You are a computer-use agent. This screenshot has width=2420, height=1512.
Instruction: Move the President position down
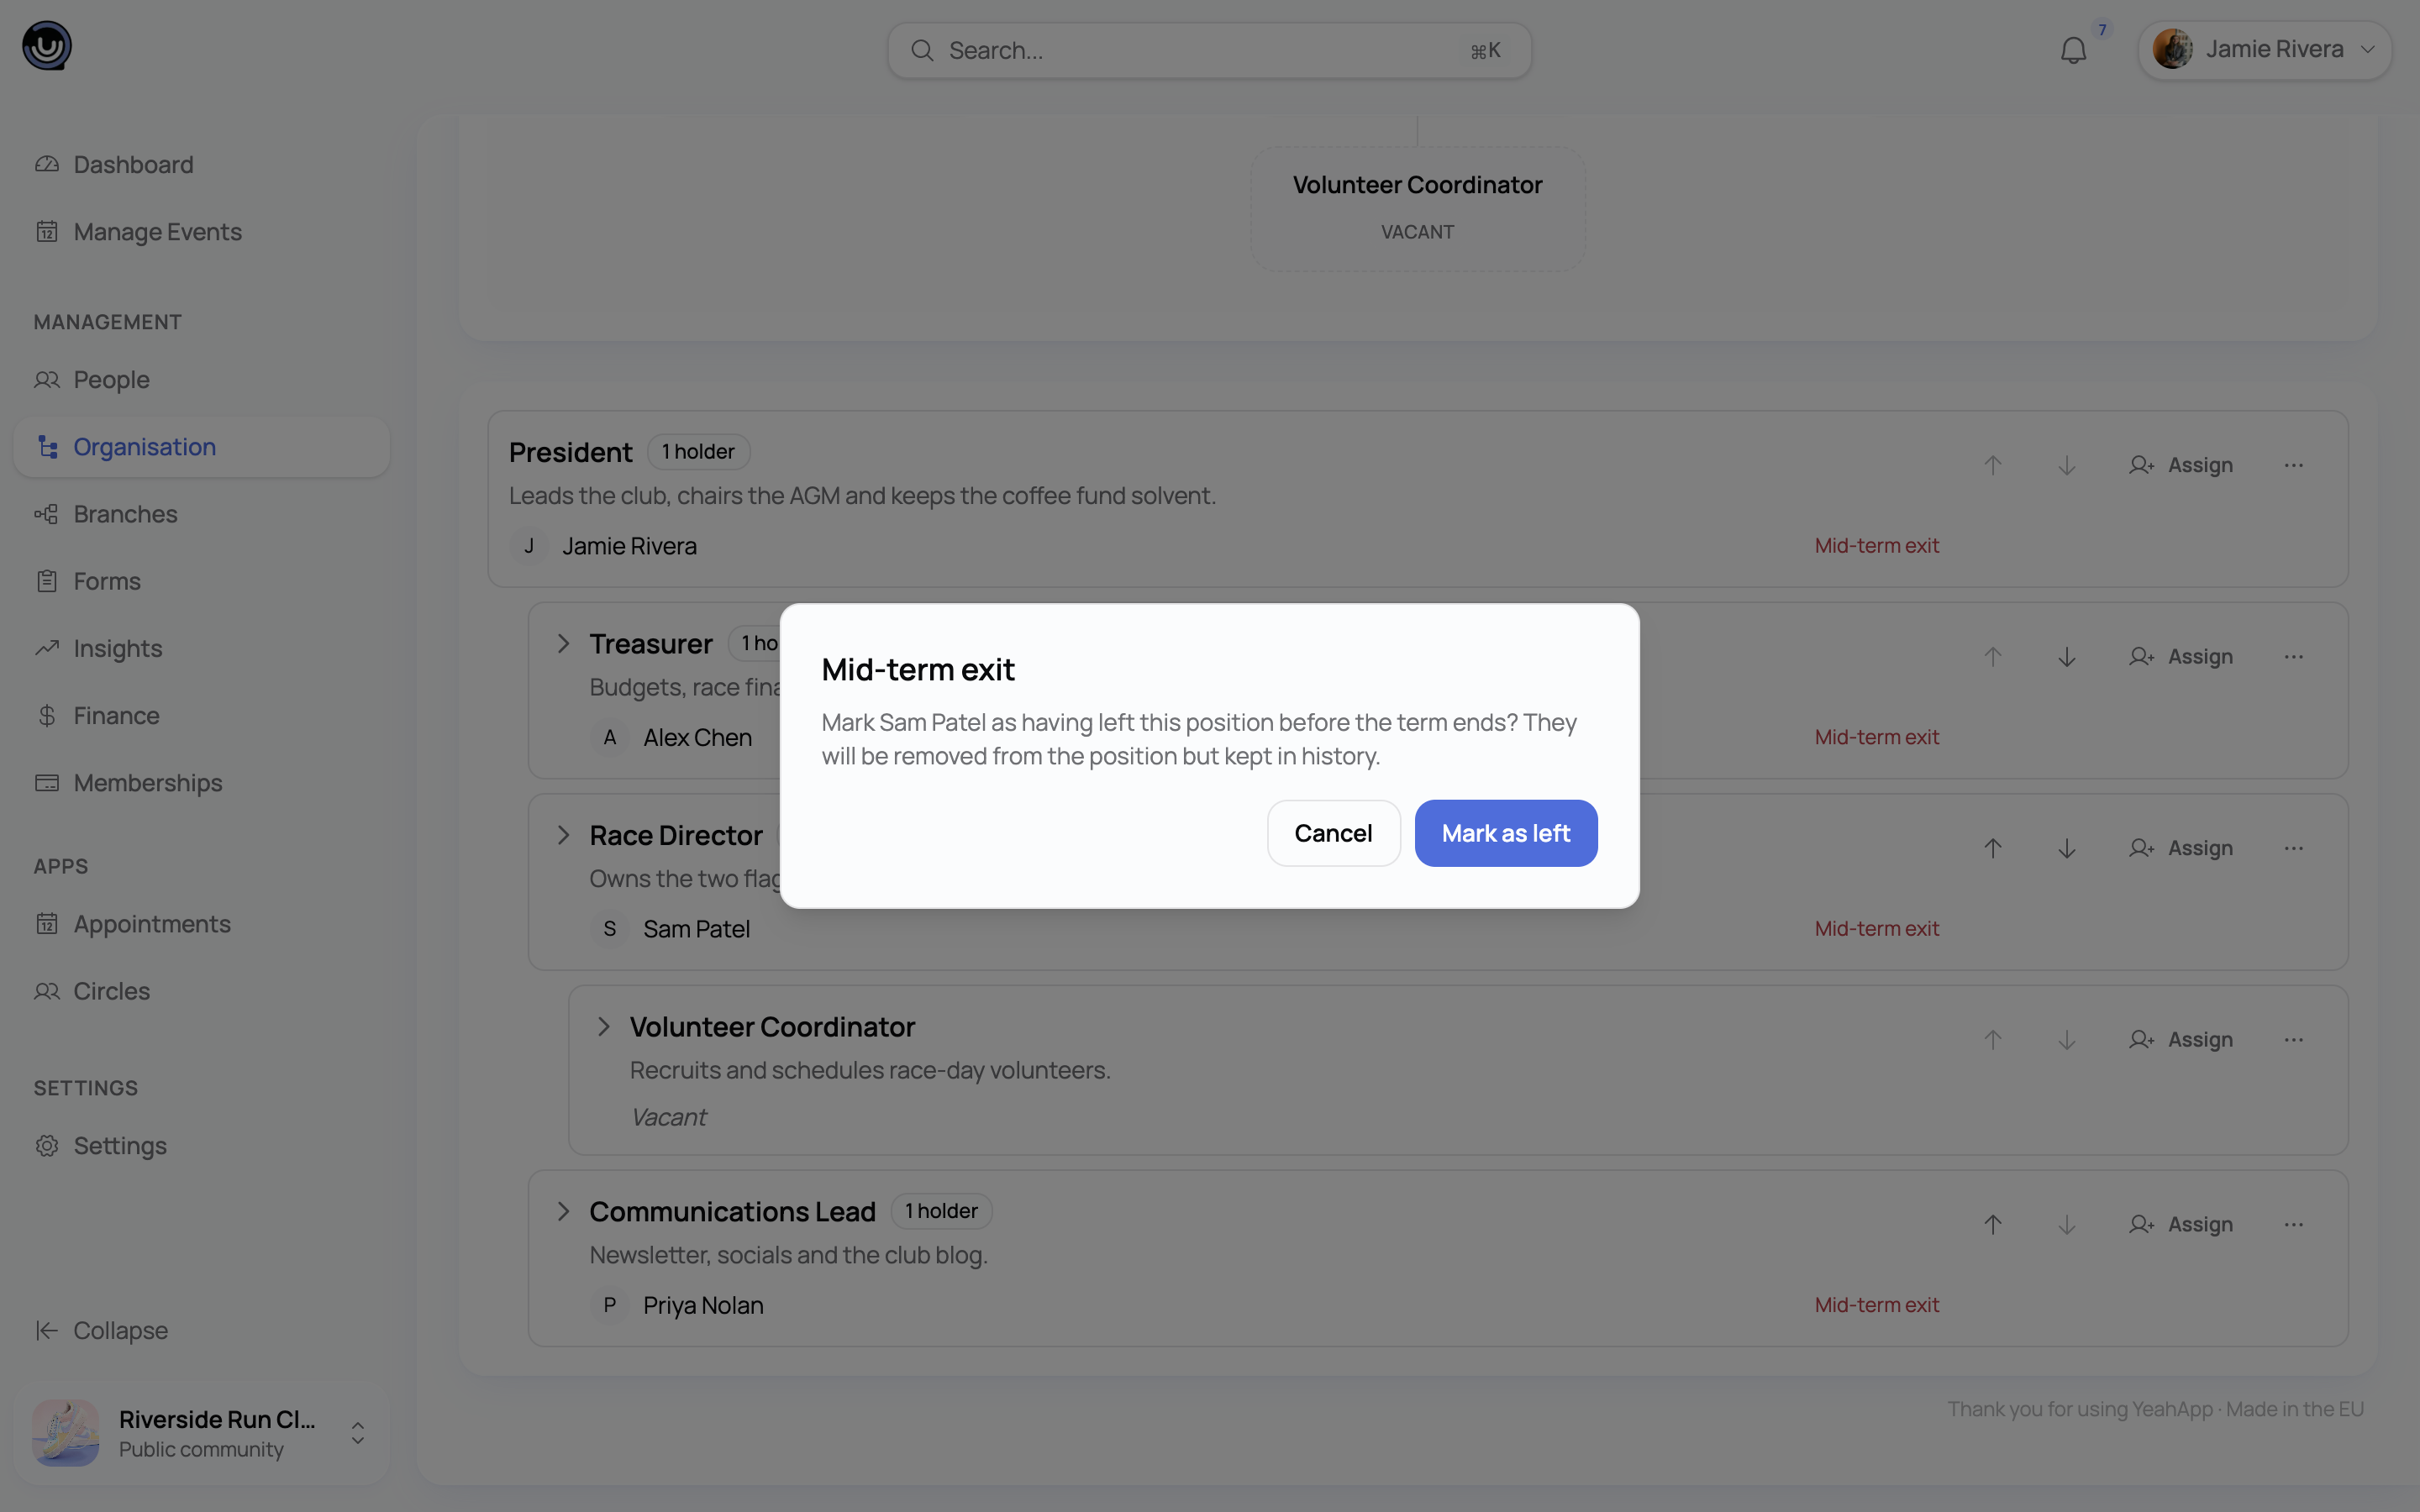(2066, 465)
